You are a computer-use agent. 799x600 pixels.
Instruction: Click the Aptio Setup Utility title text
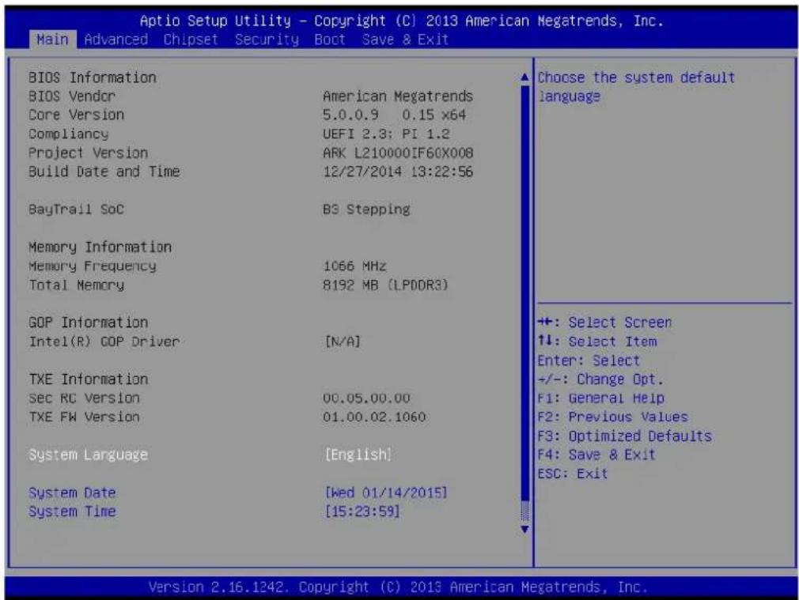coord(402,21)
